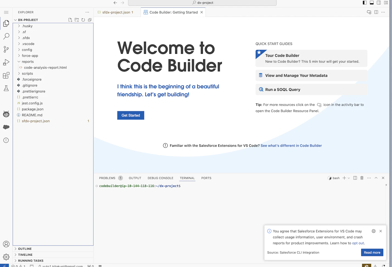Open the Einstein bot sidebar icon
This screenshot has width=392, height=267.
click(x=6, y=114)
